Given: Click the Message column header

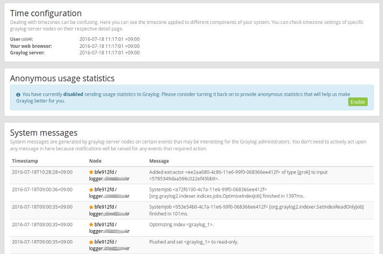Looking at the screenshot, I should coord(159,161).
